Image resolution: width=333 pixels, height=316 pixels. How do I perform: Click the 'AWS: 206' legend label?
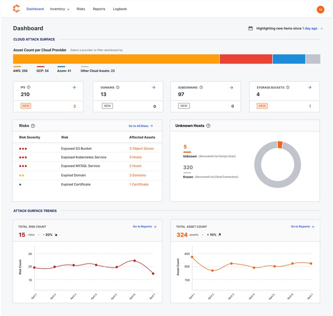click(x=20, y=71)
